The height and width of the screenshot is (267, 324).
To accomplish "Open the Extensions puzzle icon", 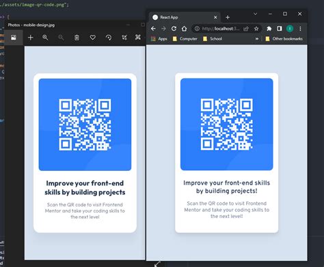I will tap(269, 29).
